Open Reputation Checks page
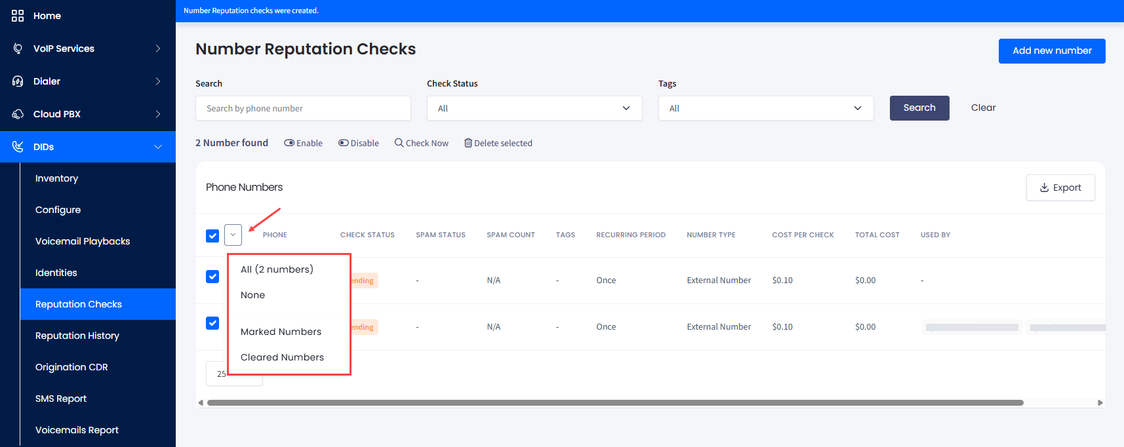 pyautogui.click(x=98, y=304)
